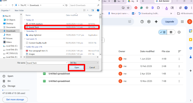Open Google Drive help icon

(142, 22)
